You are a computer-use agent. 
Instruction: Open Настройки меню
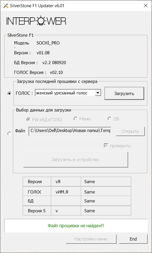pyautogui.click(x=91, y=239)
